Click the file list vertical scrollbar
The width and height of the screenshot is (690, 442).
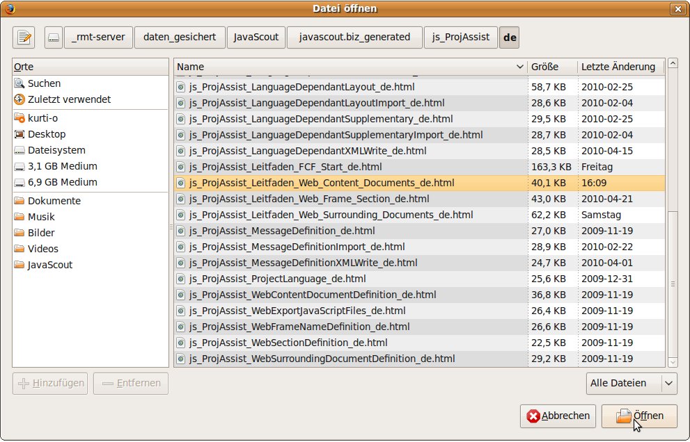[672, 285]
